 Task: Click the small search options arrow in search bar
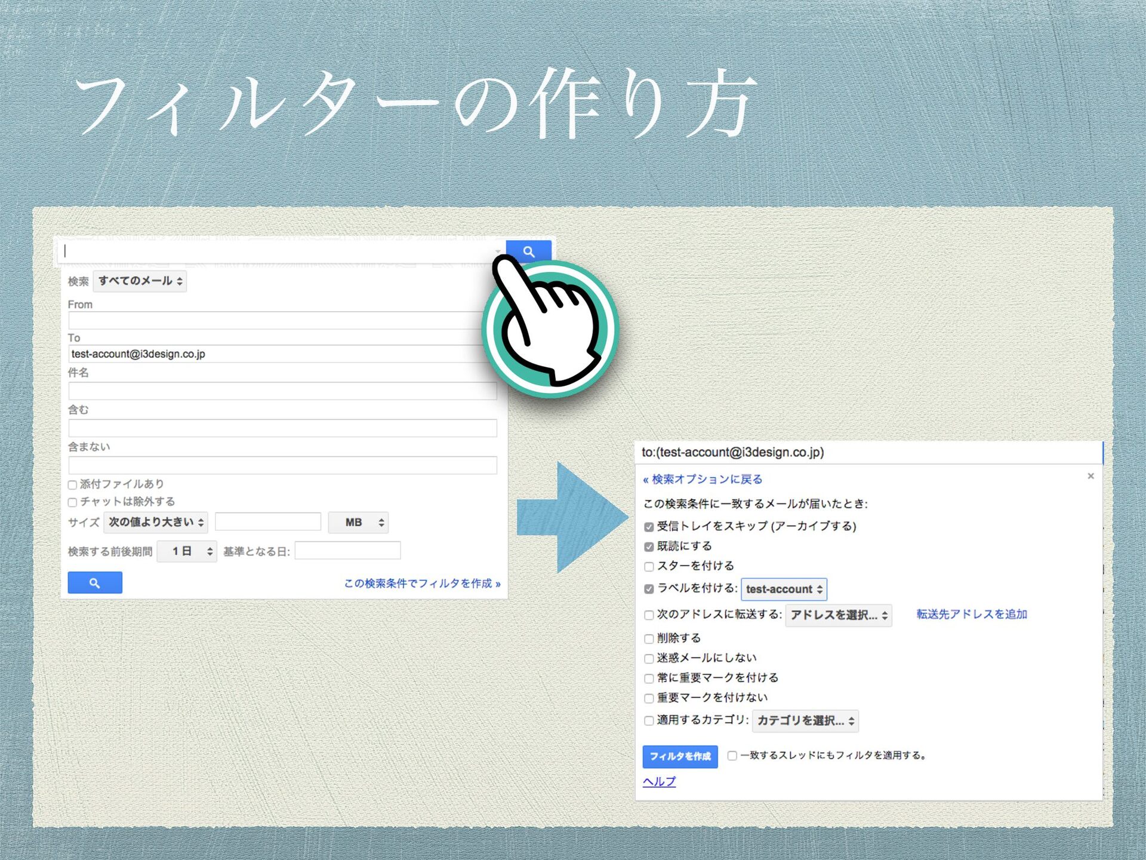[498, 251]
